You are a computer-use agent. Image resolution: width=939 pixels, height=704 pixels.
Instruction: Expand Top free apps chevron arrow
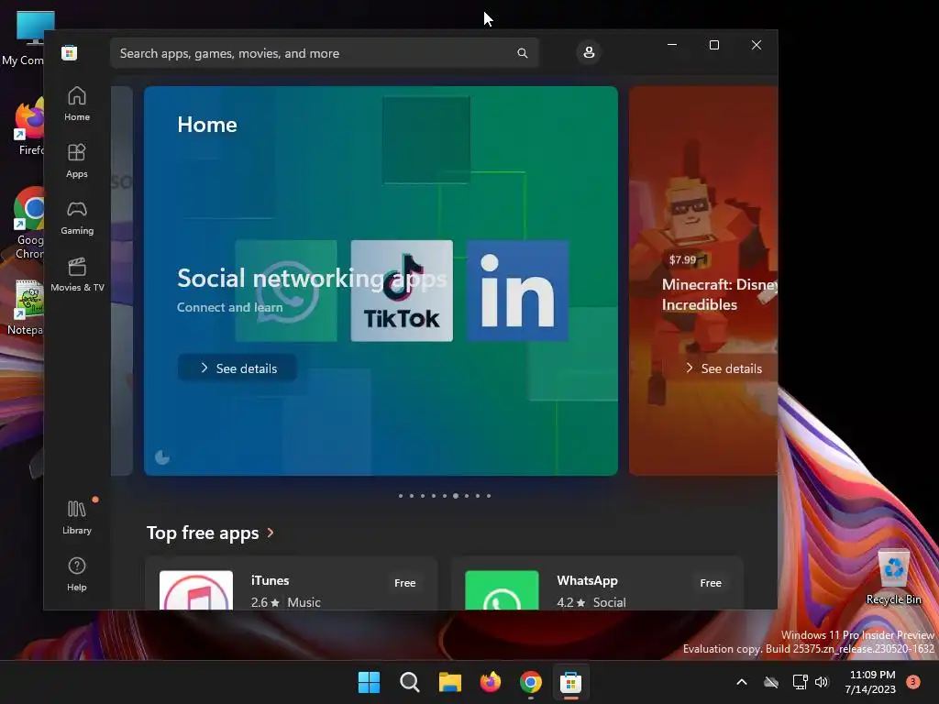(x=271, y=533)
